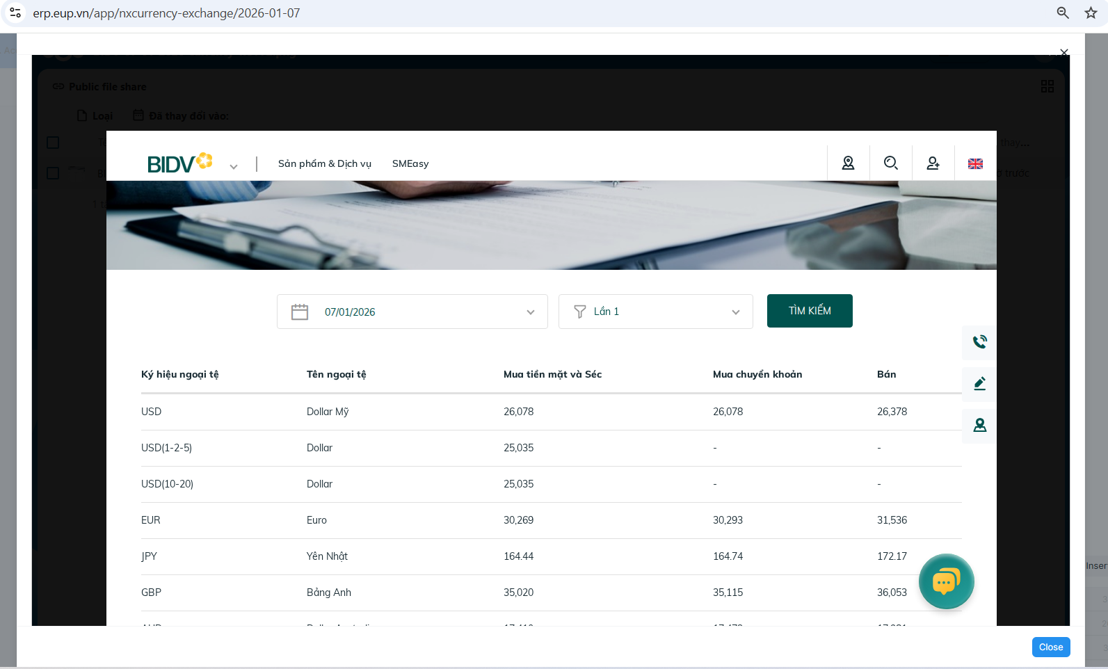The image size is (1108, 669).
Task: Click the browser address bar URL
Action: [167, 13]
